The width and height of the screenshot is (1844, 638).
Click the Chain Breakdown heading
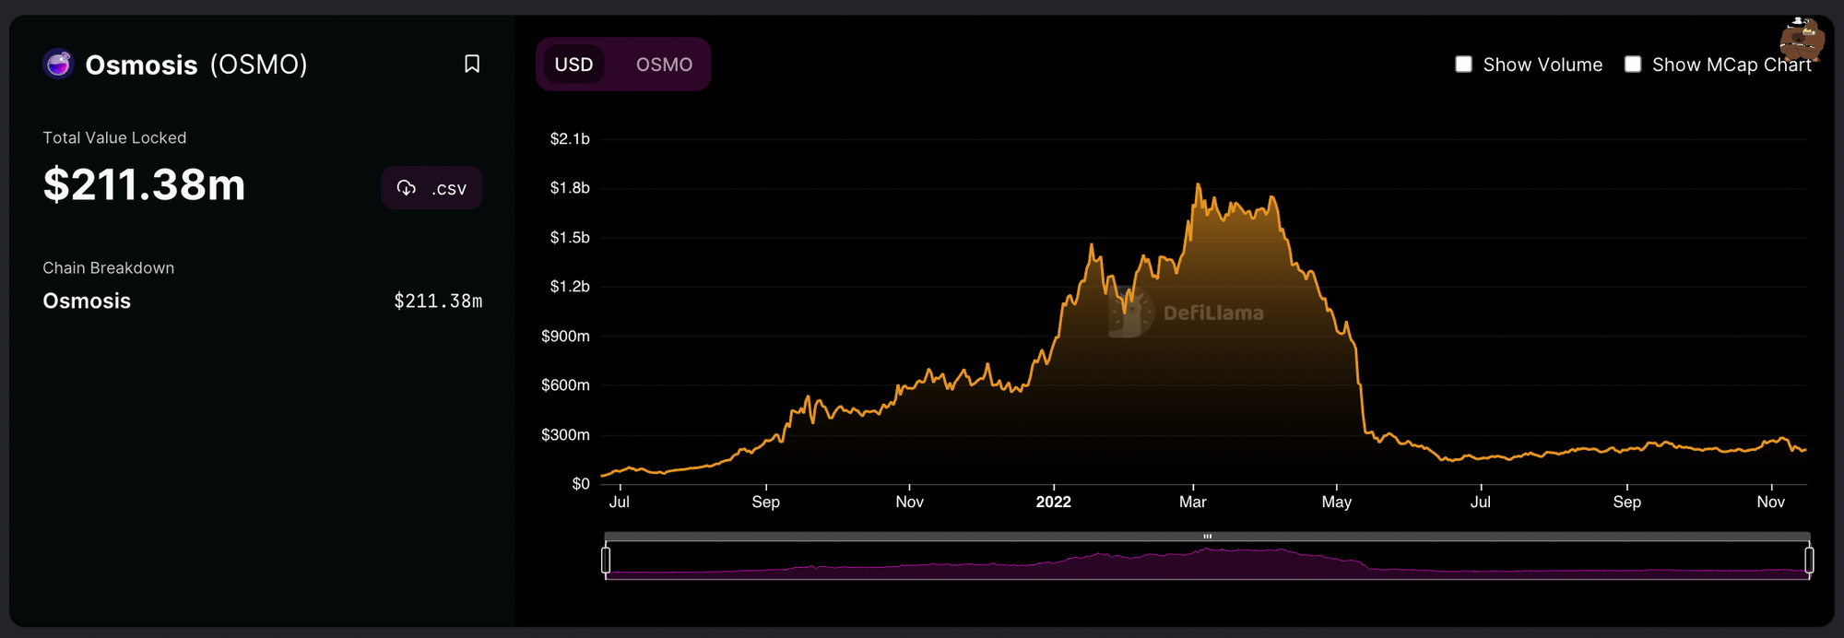coord(108,267)
